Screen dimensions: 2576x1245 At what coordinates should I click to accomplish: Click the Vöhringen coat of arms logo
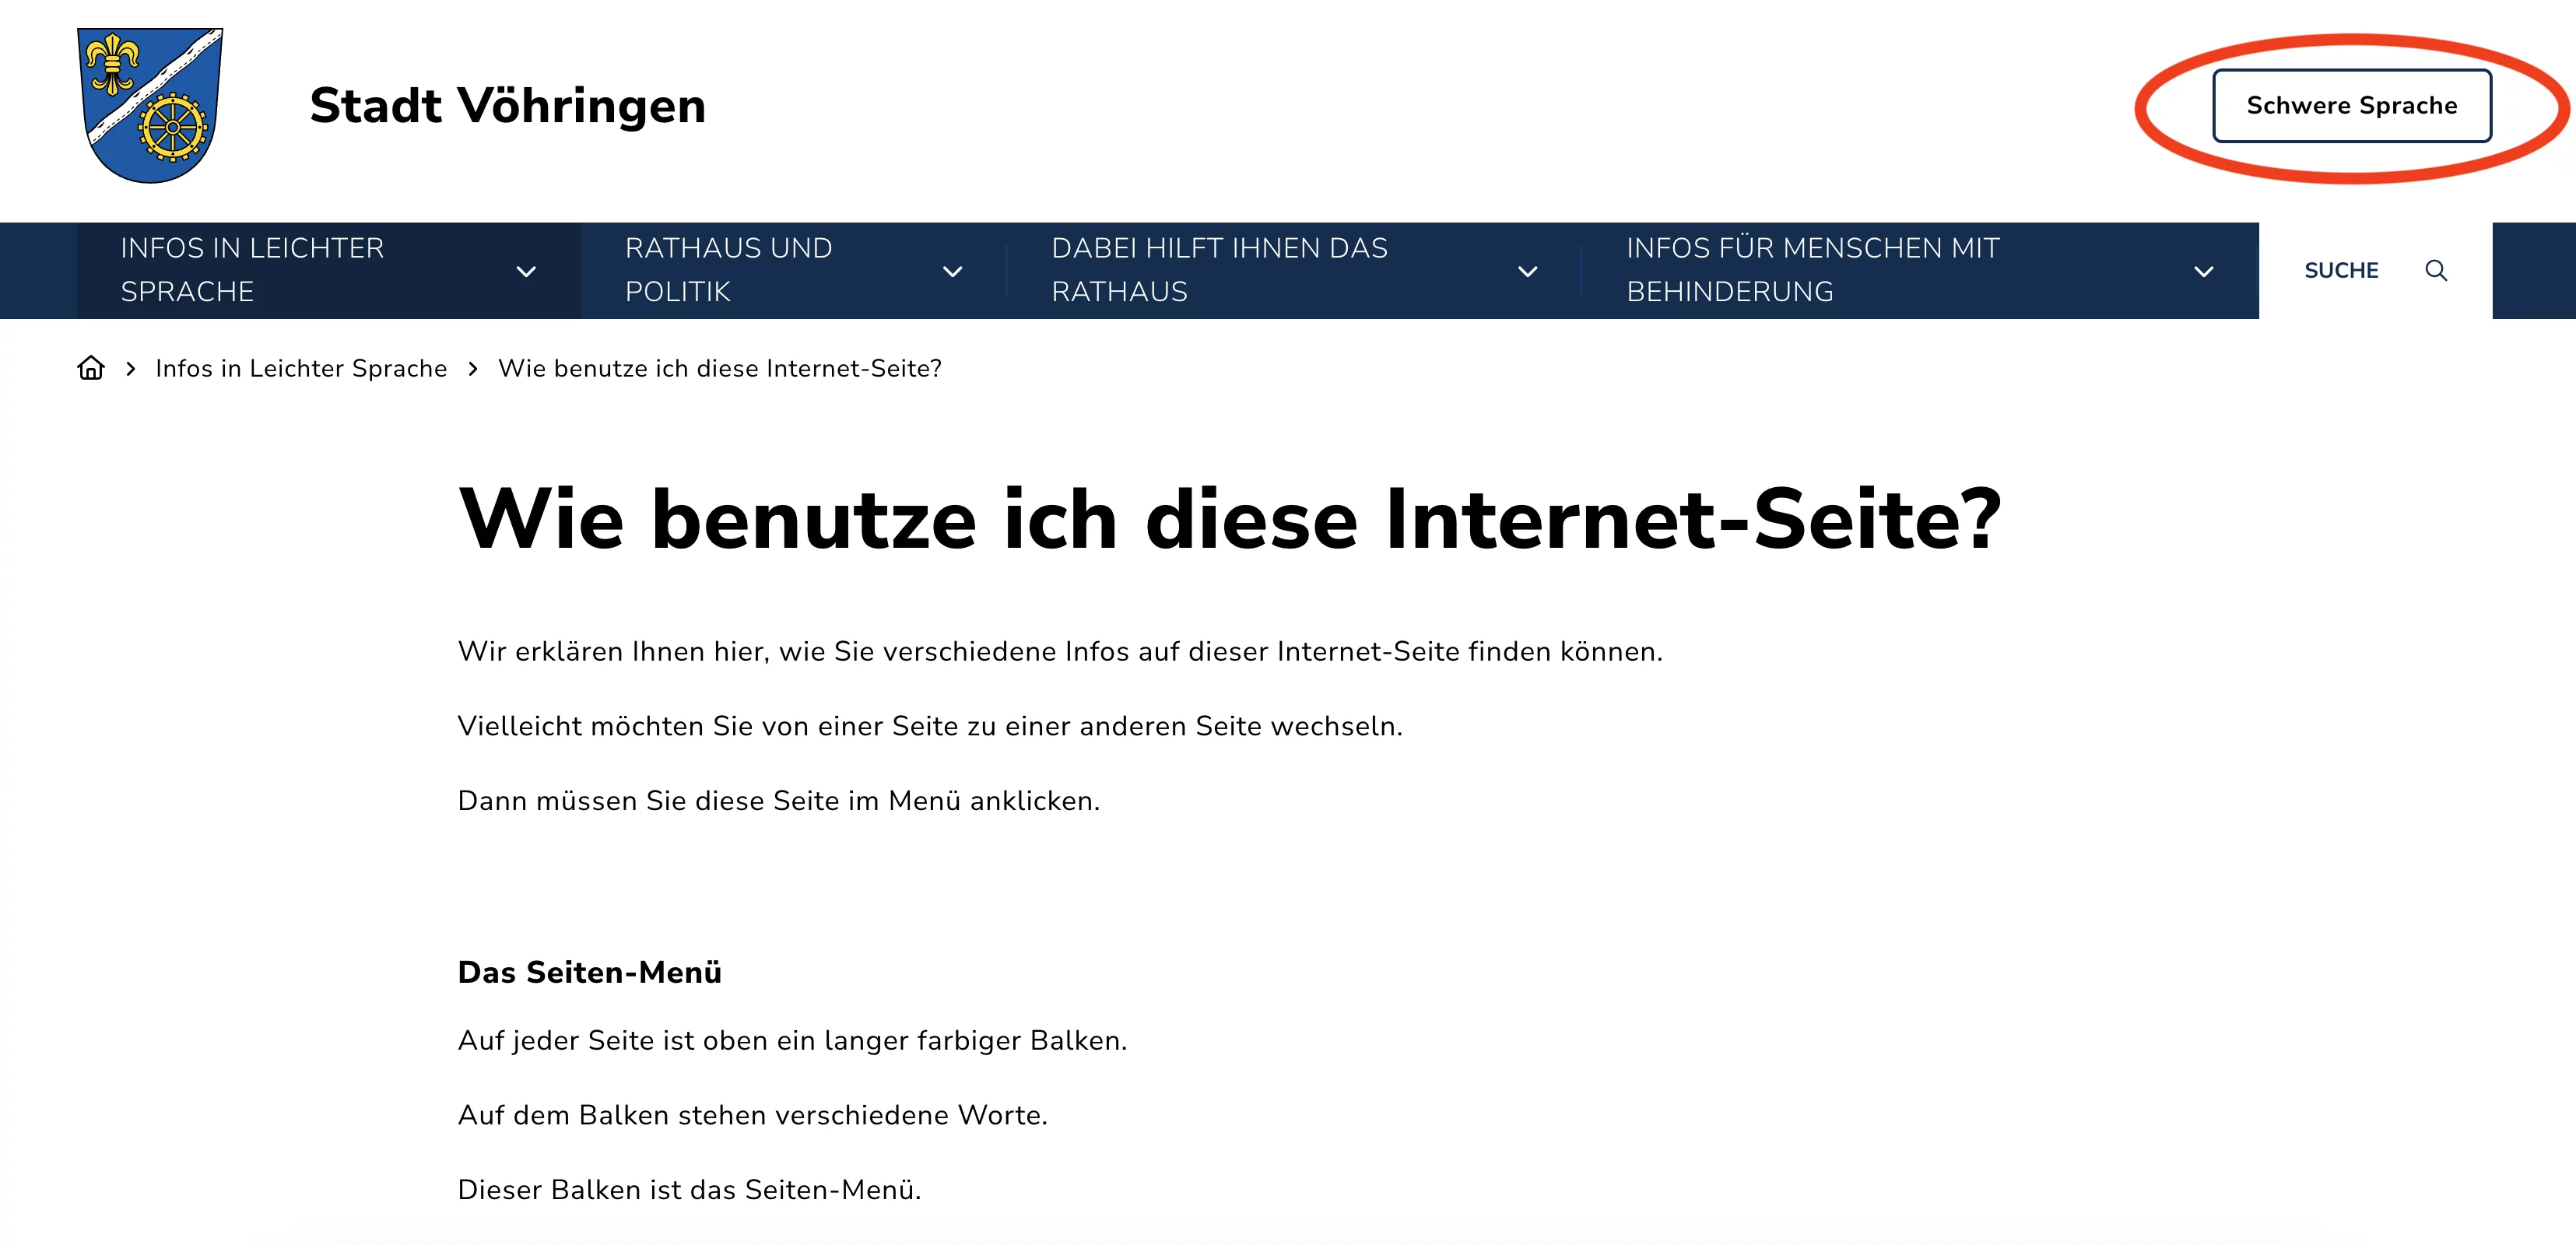(x=150, y=105)
